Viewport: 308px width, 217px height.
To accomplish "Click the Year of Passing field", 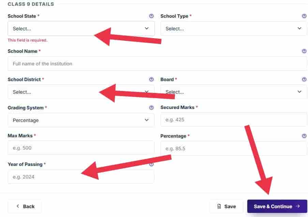I will pos(81,176).
